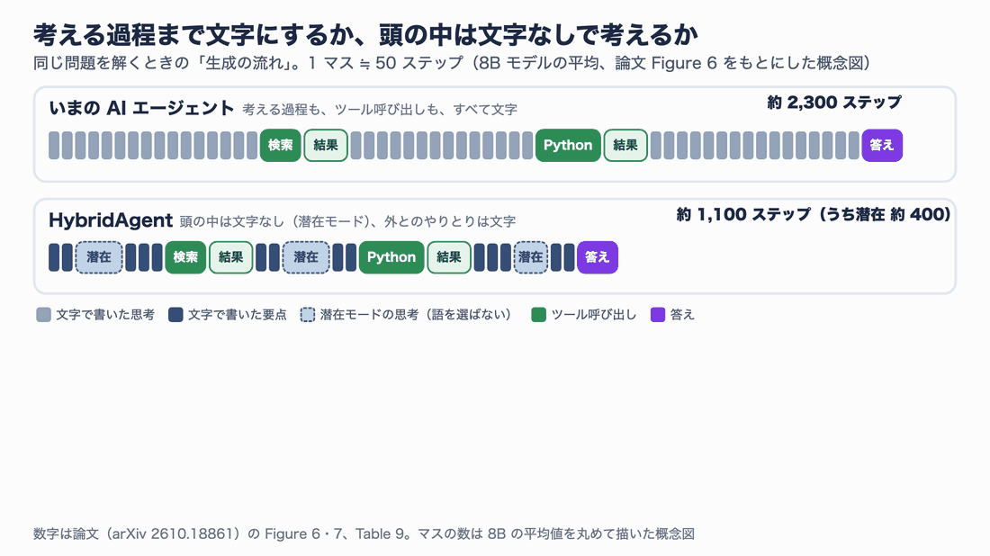The image size is (990, 556).
Task: Click the HybridAgent heading
Action: click(111, 220)
